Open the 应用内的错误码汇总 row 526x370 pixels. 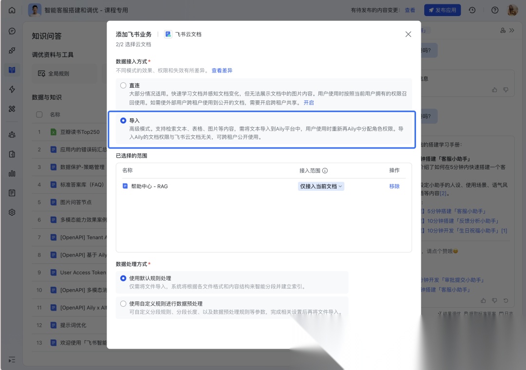(70, 149)
